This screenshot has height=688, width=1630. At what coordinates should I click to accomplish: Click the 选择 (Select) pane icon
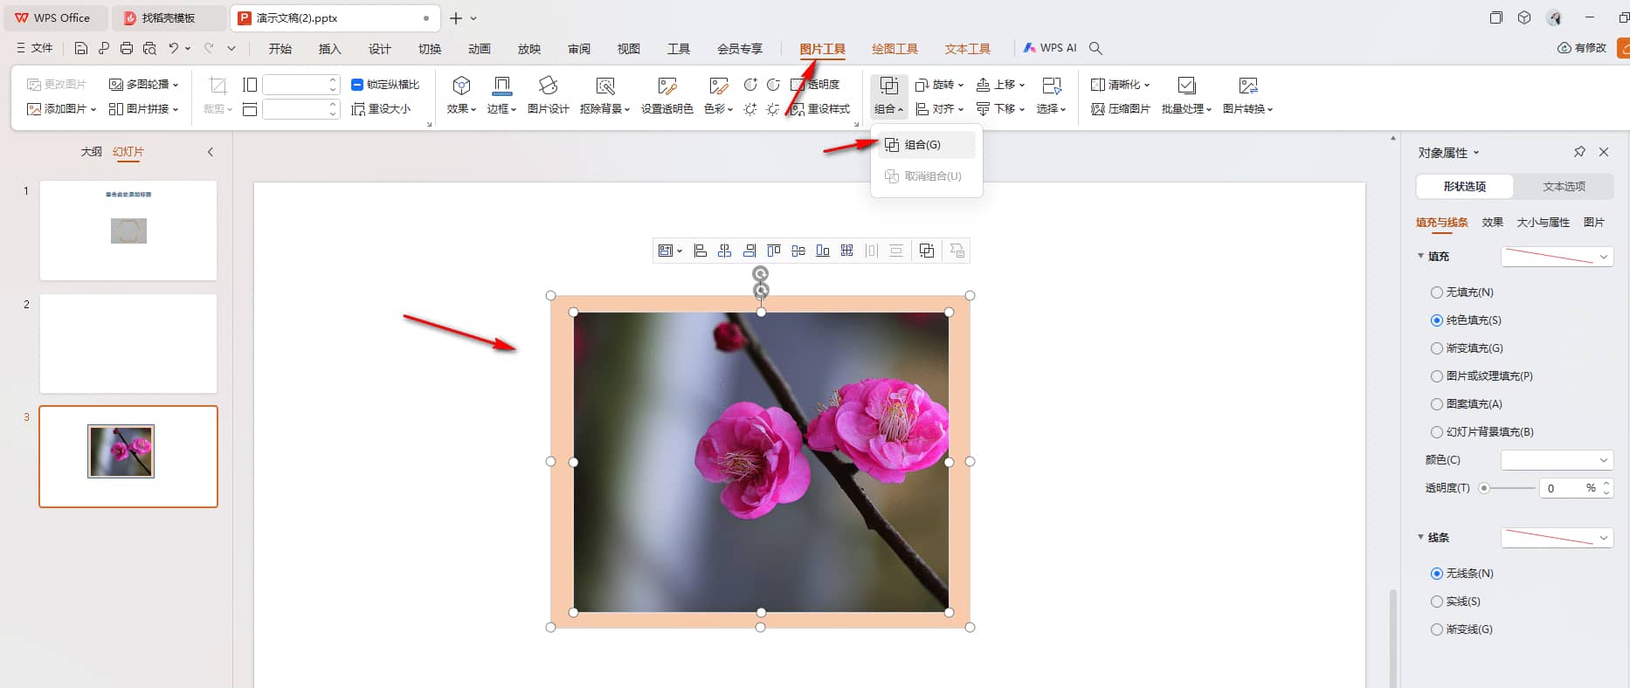coord(1052,86)
